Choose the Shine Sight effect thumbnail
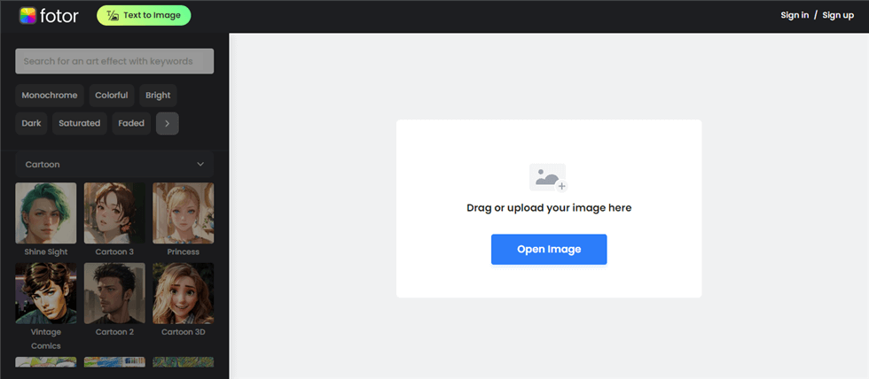The image size is (869, 379). (46, 213)
